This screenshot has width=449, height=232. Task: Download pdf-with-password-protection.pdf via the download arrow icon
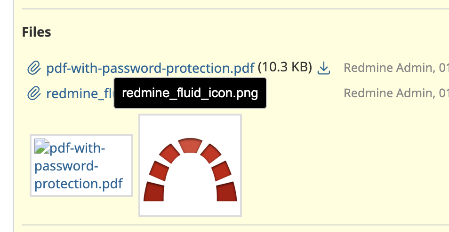tap(324, 68)
